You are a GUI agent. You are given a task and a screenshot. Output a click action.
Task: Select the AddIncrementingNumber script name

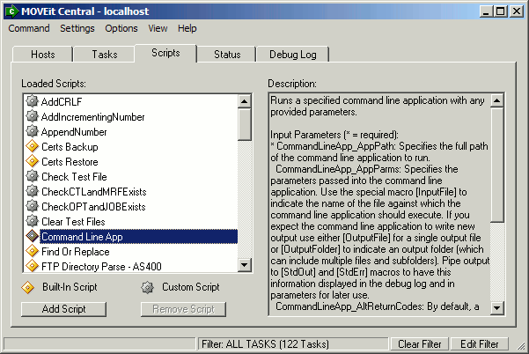(92, 117)
